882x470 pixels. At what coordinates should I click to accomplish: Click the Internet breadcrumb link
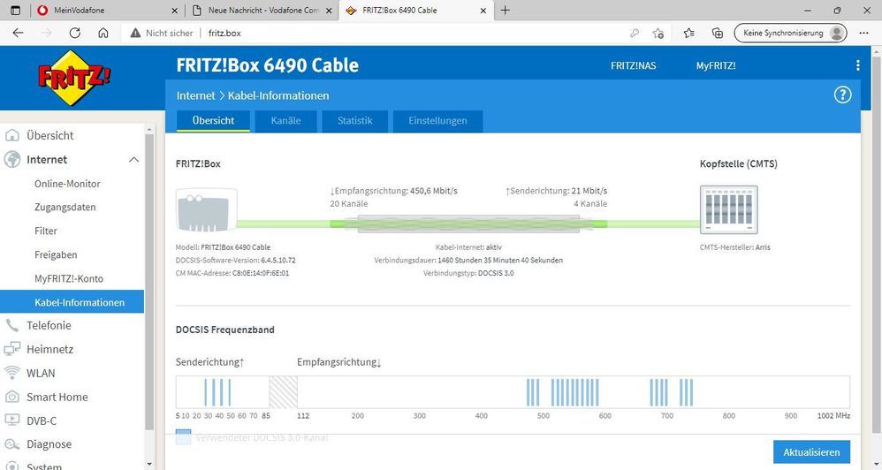coord(195,95)
